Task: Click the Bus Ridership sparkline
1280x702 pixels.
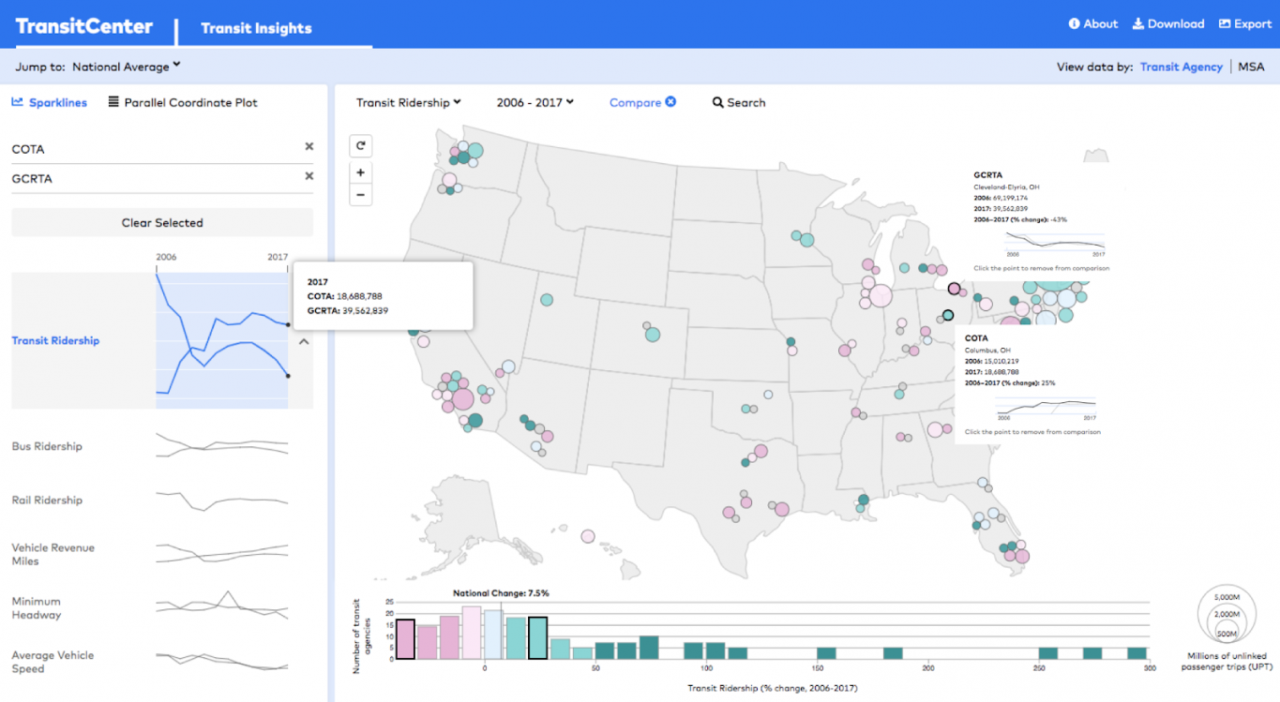Action: pyautogui.click(x=220, y=446)
